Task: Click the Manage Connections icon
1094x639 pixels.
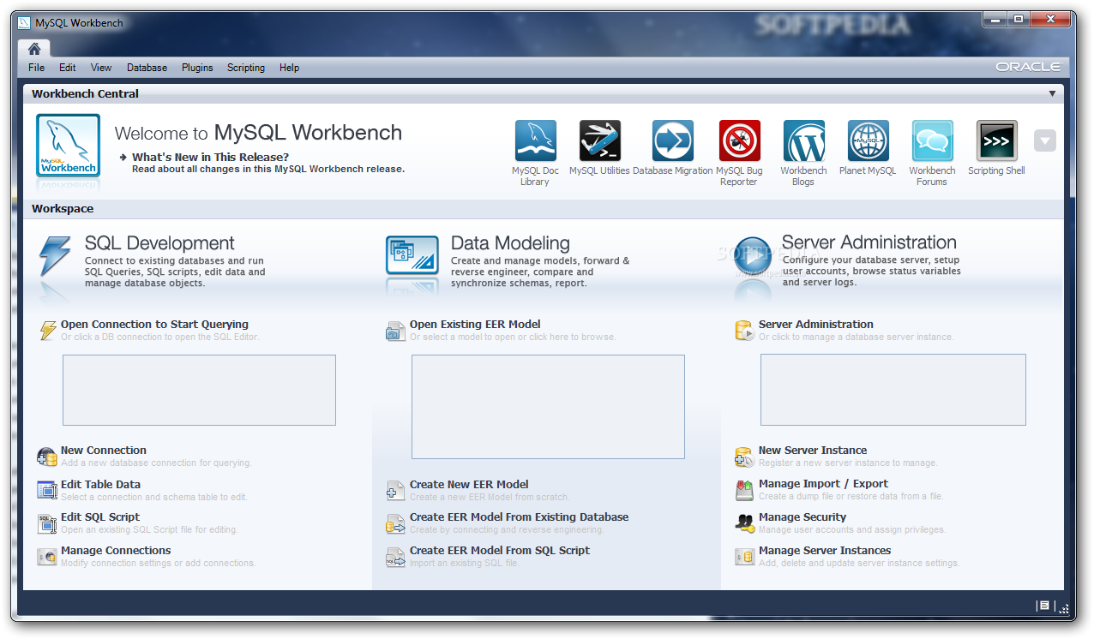Action: (47, 557)
